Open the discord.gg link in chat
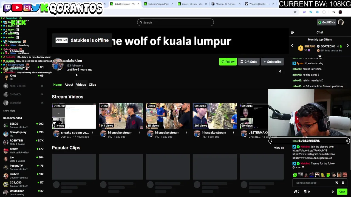 tap(310, 150)
